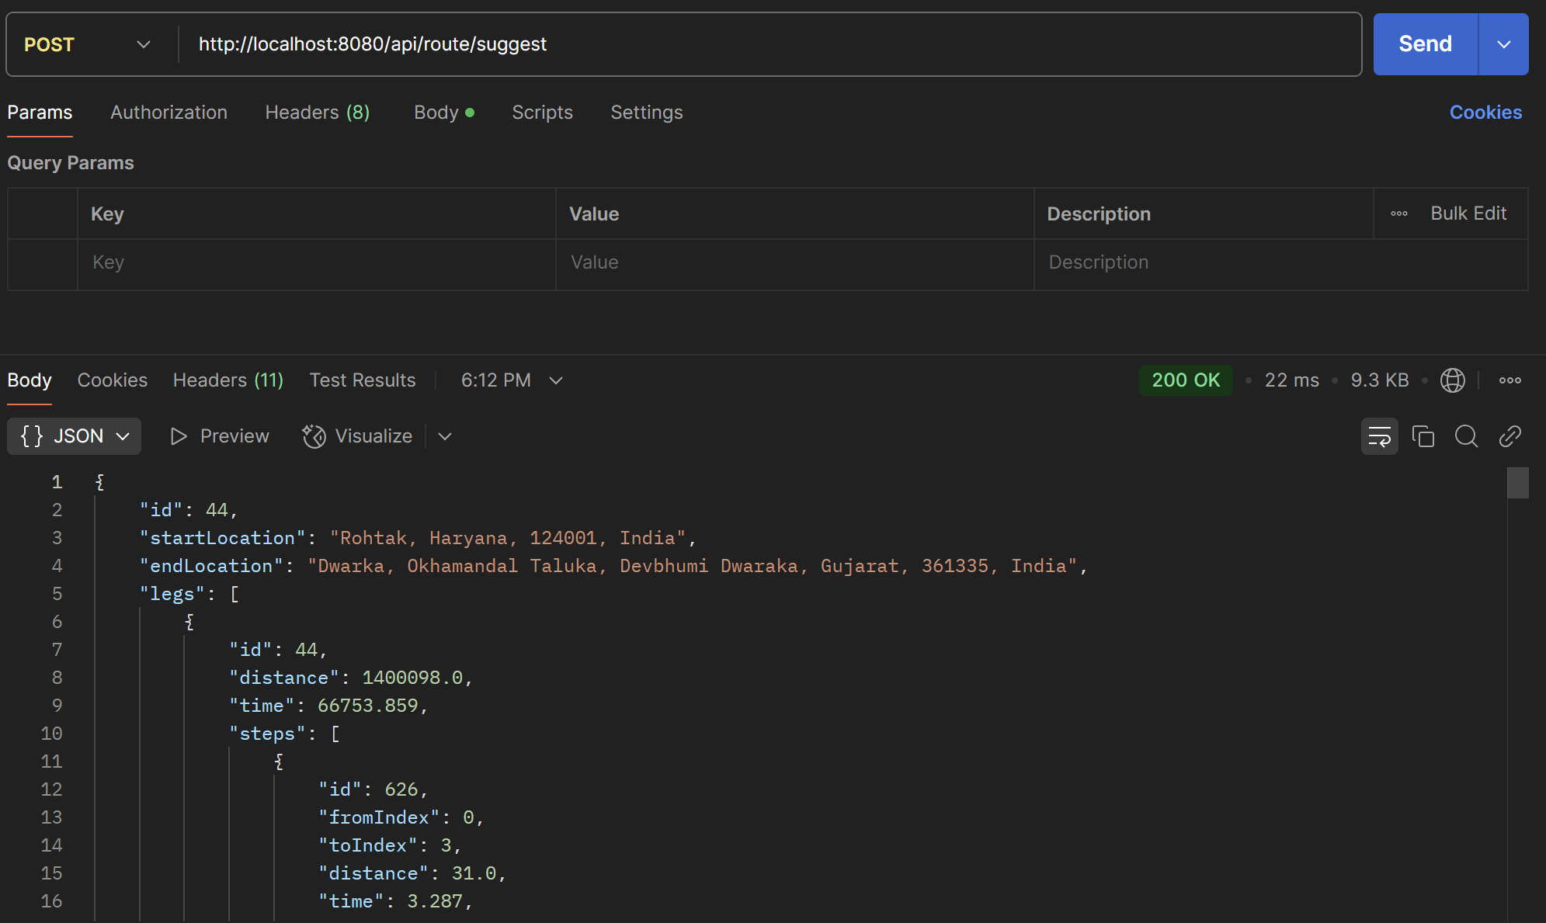Viewport: 1546px width, 923px height.
Task: Copy the response body to clipboard
Action: coord(1423,436)
